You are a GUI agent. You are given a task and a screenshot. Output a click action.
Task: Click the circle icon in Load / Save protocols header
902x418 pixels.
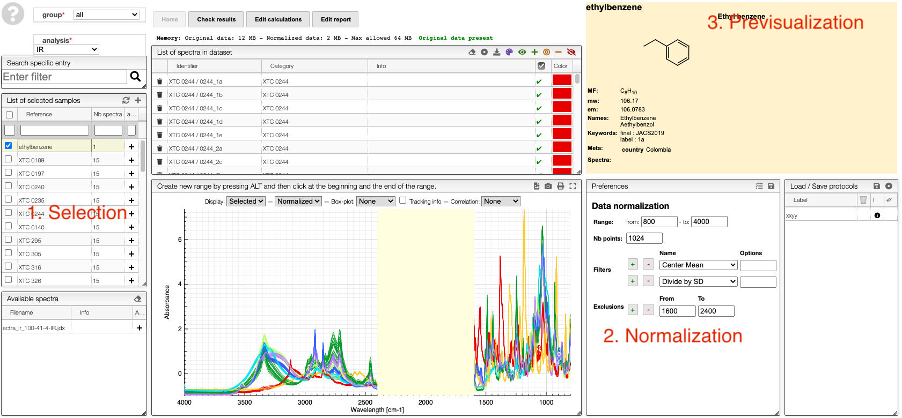point(889,186)
